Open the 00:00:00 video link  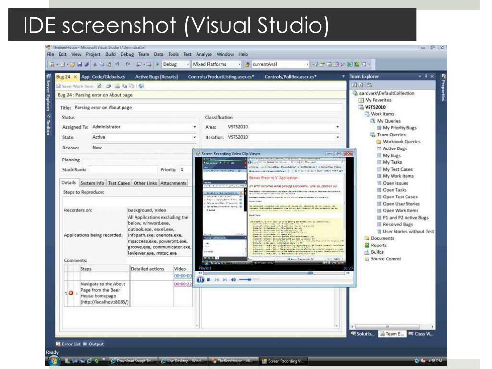(x=183, y=276)
